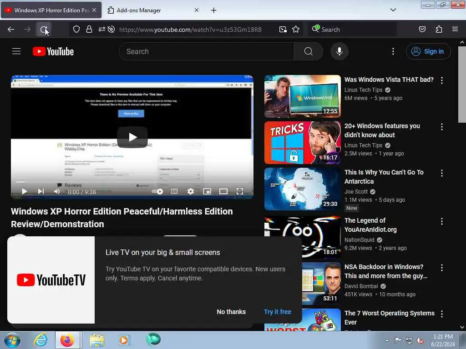The height and width of the screenshot is (349, 466).
Task: Visit the David Bombal channel
Action: coord(361,286)
